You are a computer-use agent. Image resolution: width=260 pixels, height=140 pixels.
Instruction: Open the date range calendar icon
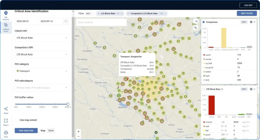[66, 21]
